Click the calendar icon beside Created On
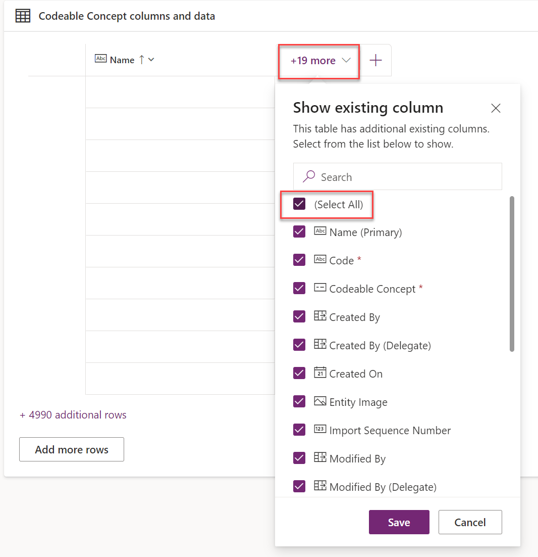 319,373
